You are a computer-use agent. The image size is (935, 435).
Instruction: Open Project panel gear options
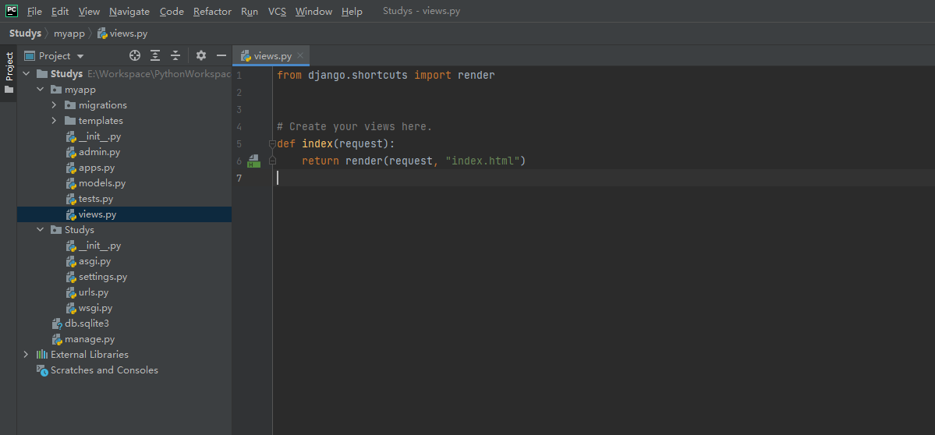pyautogui.click(x=201, y=55)
